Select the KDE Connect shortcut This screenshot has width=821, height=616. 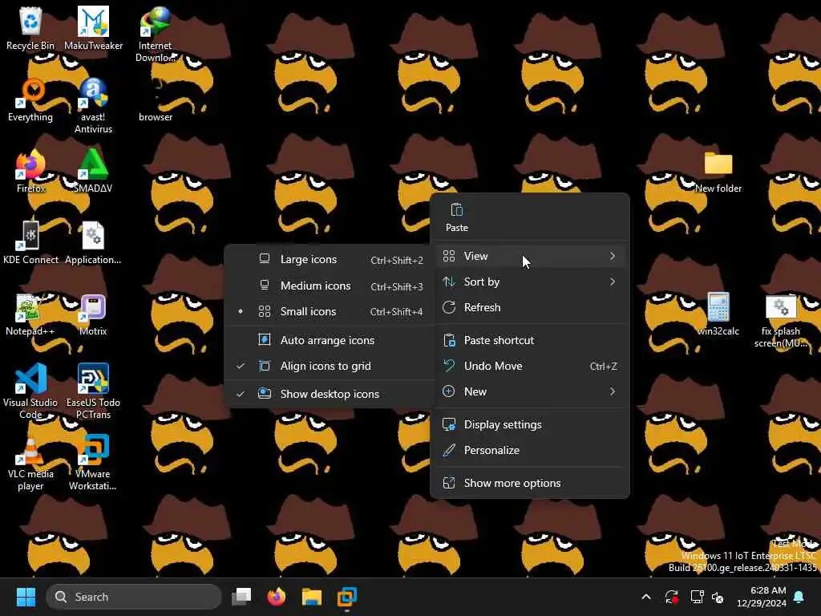(x=30, y=243)
